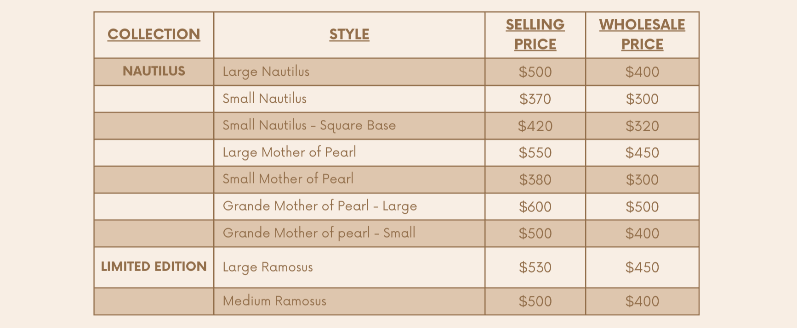797x328 pixels.
Task: Select the WHOLESALE PRICE header
Action: pos(642,35)
